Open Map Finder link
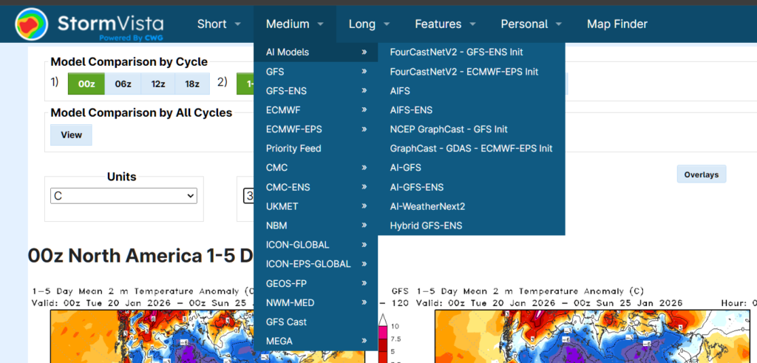 coord(617,24)
